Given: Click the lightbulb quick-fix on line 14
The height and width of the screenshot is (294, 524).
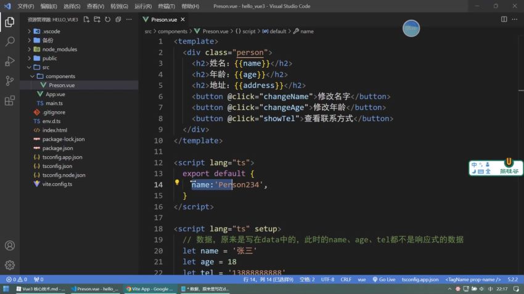Looking at the screenshot, I should (x=177, y=182).
